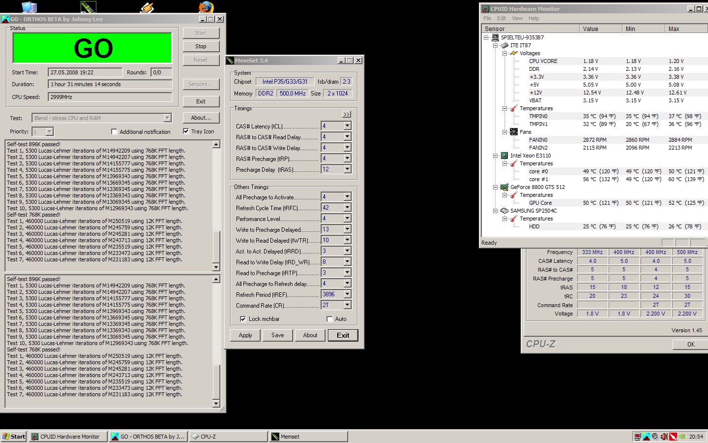Screen dimensions: 708x443
Task: Toggle Tray Icon checkbox in ORTHOS
Action: (186, 131)
